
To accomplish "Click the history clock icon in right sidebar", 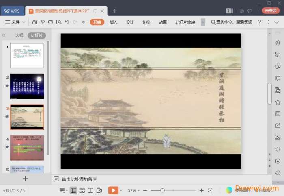I will point(278,173).
